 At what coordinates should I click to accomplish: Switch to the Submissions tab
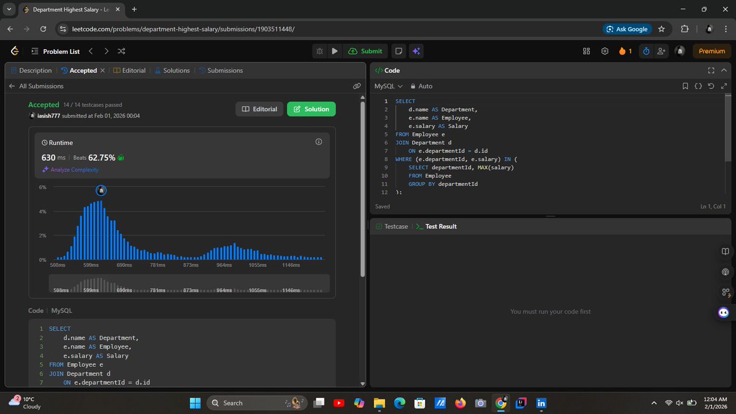click(220, 71)
